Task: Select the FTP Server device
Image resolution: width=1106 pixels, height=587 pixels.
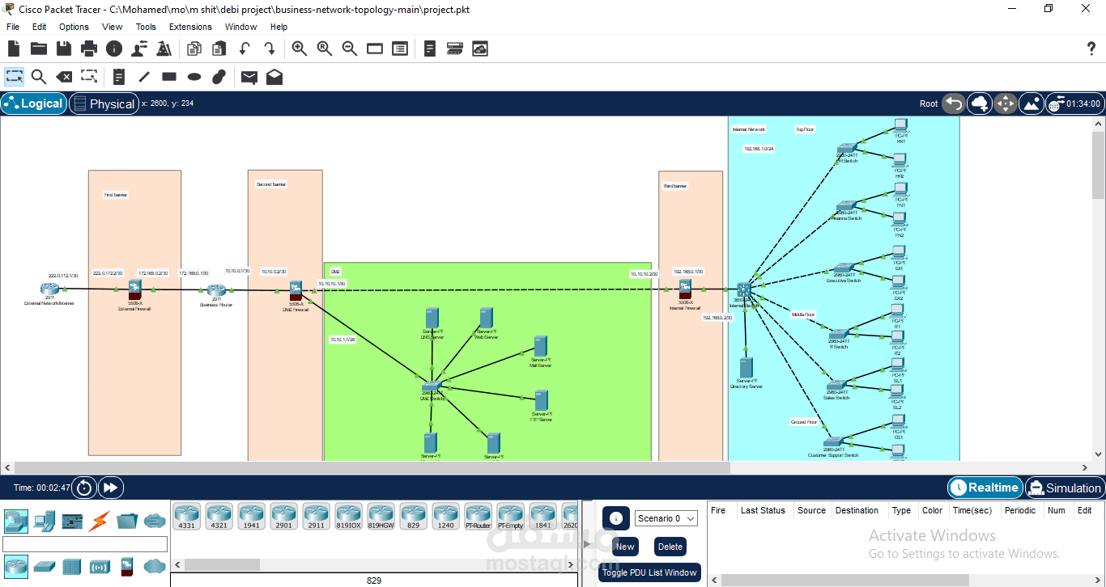Action: point(541,400)
